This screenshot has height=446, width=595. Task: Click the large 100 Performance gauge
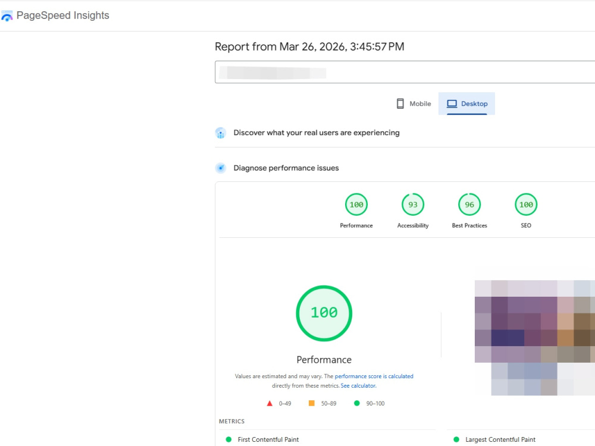coord(324,313)
